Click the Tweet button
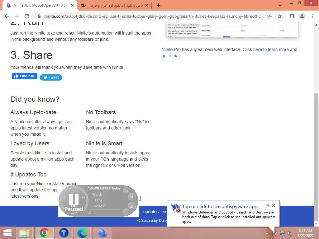 click(x=51, y=77)
